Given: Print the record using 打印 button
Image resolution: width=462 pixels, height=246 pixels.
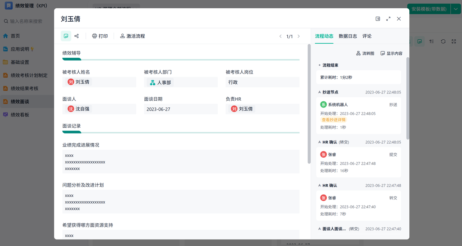Looking at the screenshot, I should [100, 36].
